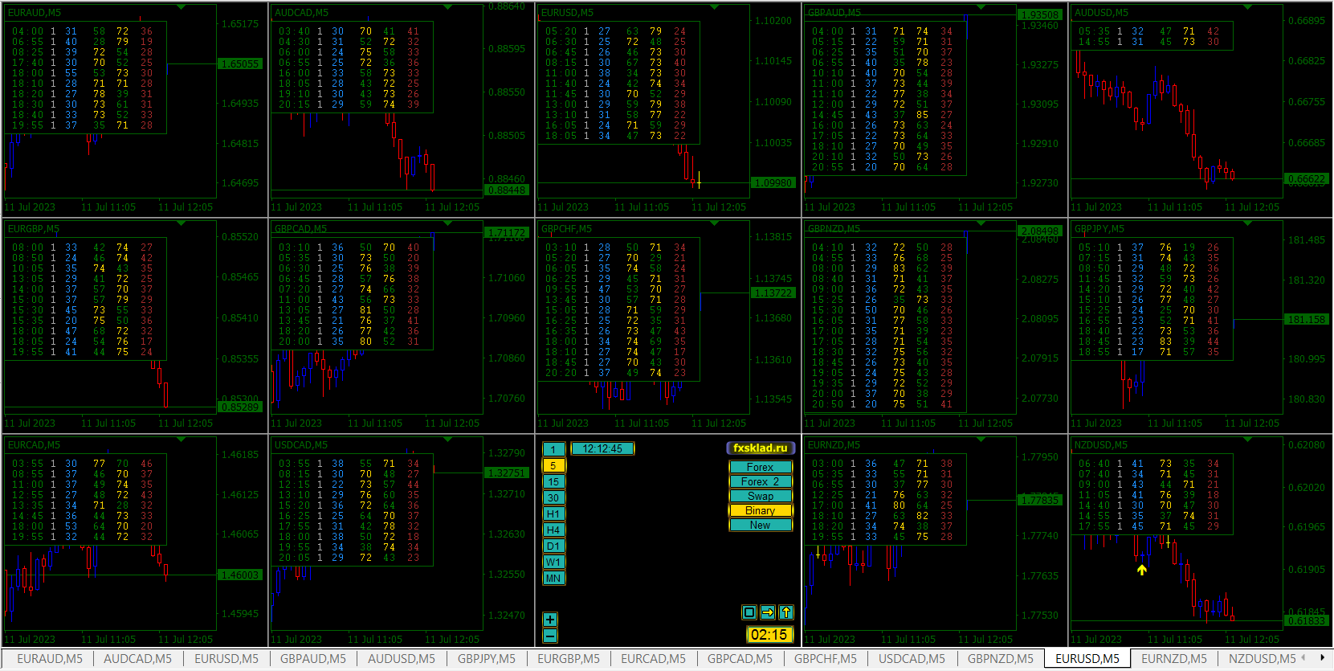Click the left scroll arrow of the chart tabs
The width and height of the screenshot is (1334, 671).
click(1303, 658)
